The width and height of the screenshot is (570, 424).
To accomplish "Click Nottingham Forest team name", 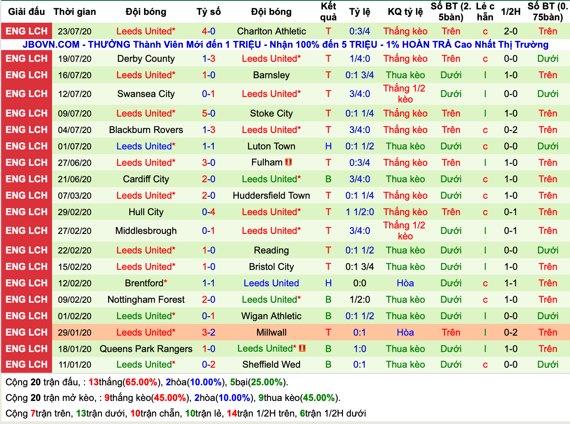I will tap(146, 300).
